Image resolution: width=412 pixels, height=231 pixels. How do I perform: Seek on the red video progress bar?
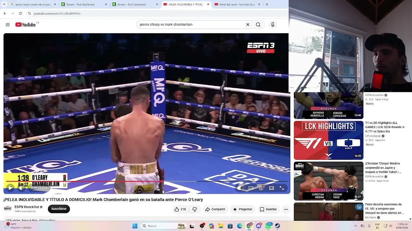(x=147, y=182)
